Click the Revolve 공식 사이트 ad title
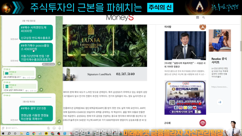 [219, 60]
